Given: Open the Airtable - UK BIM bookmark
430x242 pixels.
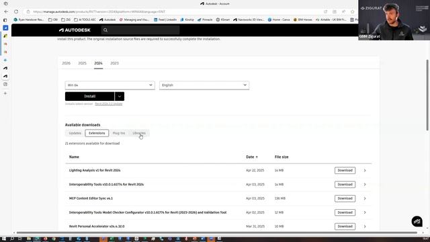Looking at the screenshot, I should click(x=331, y=19).
